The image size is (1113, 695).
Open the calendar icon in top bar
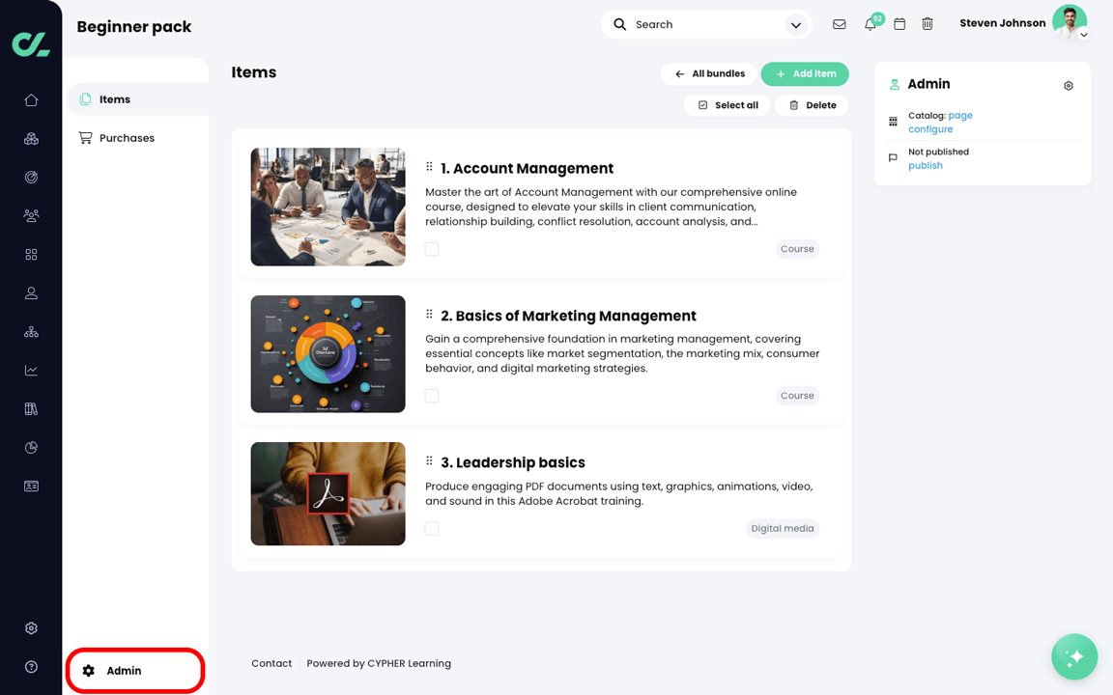click(899, 24)
